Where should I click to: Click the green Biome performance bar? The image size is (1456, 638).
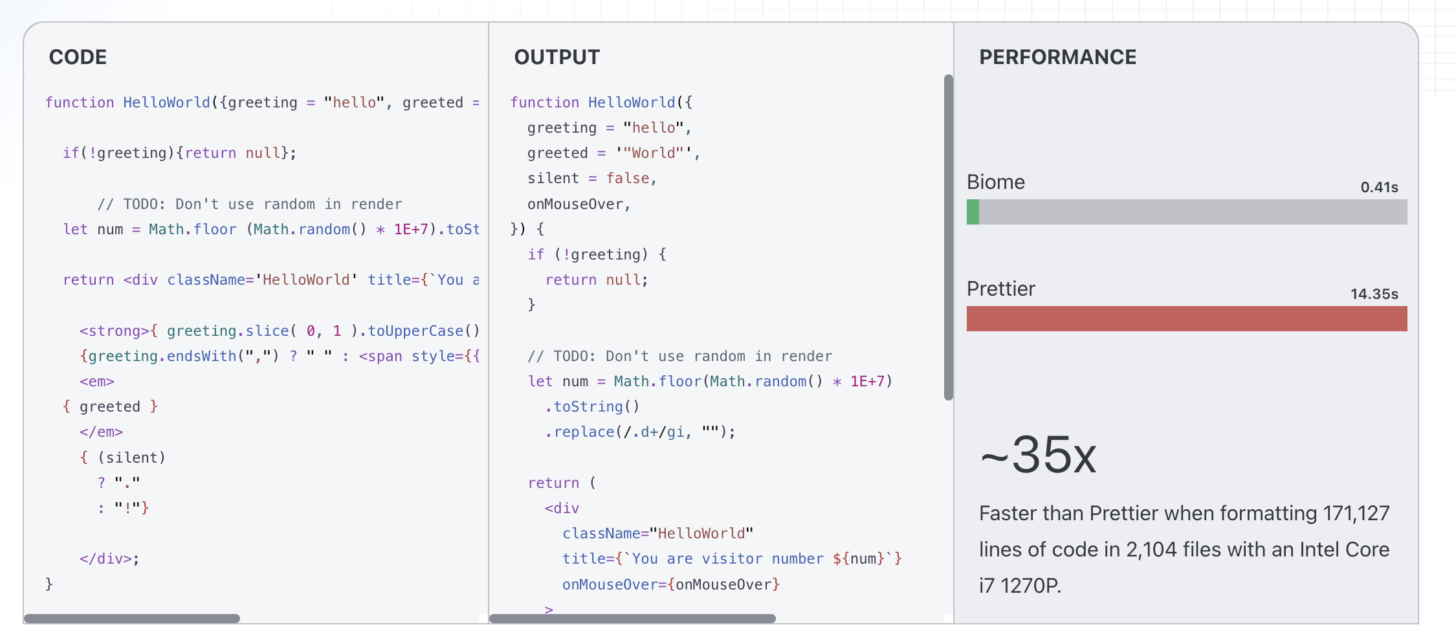973,212
